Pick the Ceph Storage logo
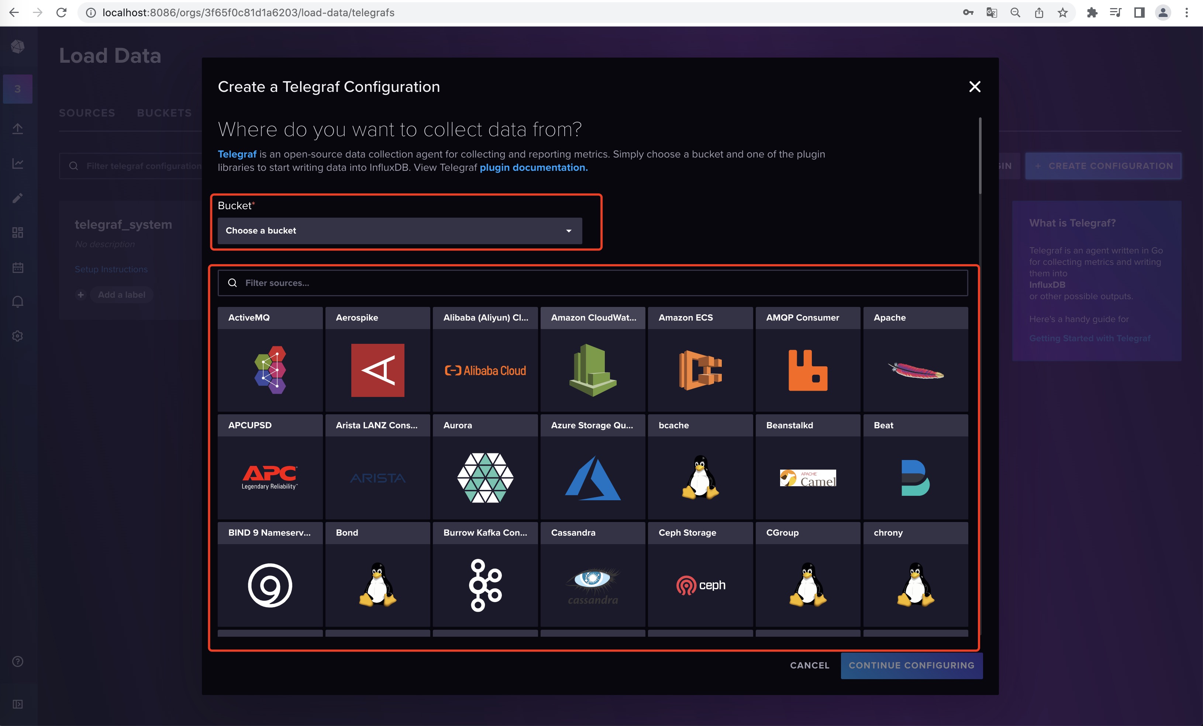 tap(700, 585)
